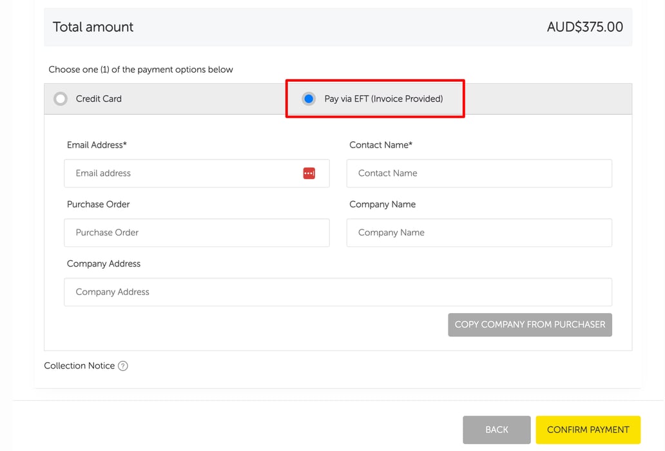
Task: Click the Total amount heading
Action: 93,27
